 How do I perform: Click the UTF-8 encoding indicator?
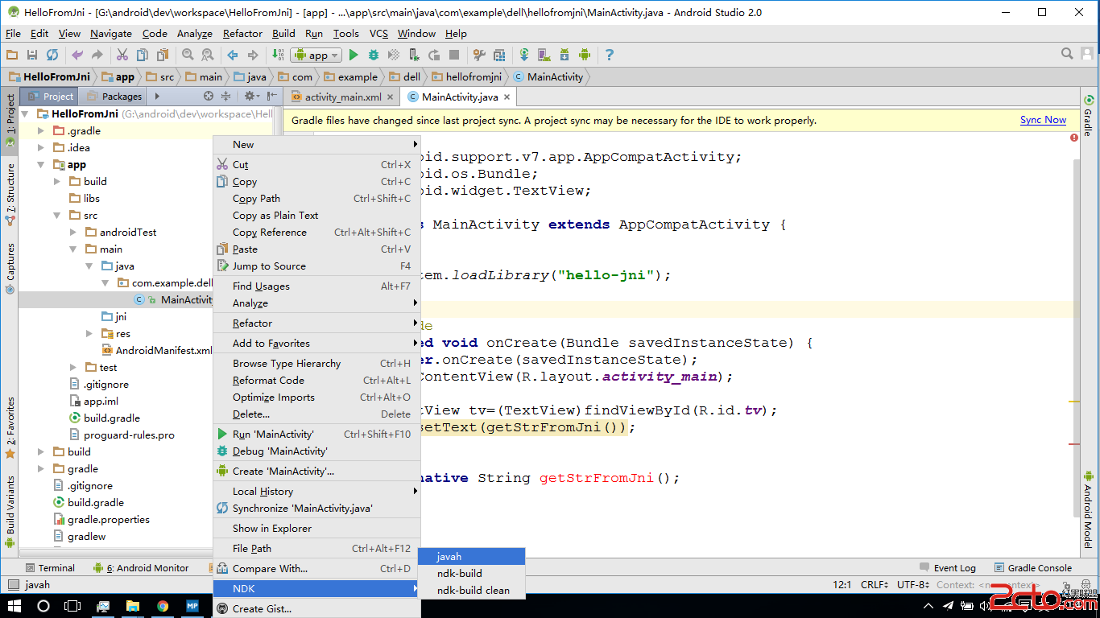tap(913, 585)
